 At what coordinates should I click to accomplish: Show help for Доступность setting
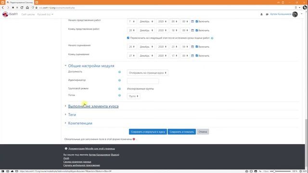tap(119, 72)
